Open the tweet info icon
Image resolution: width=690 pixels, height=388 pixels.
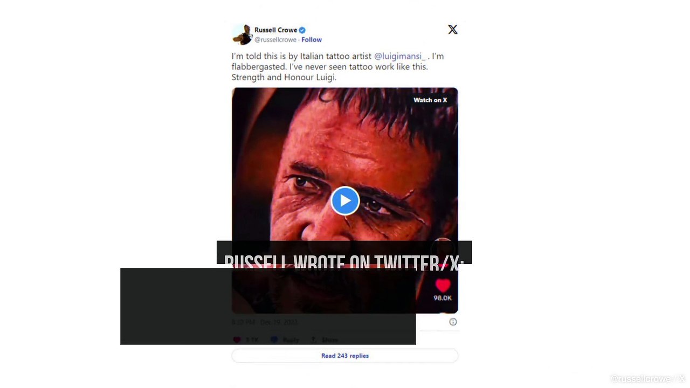point(453,322)
